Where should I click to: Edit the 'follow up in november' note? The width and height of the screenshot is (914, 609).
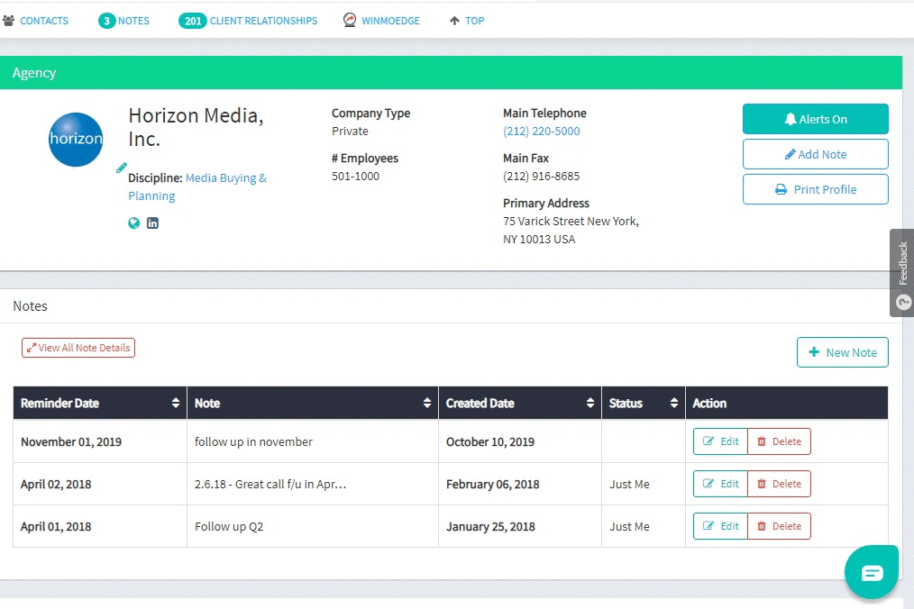[720, 441]
